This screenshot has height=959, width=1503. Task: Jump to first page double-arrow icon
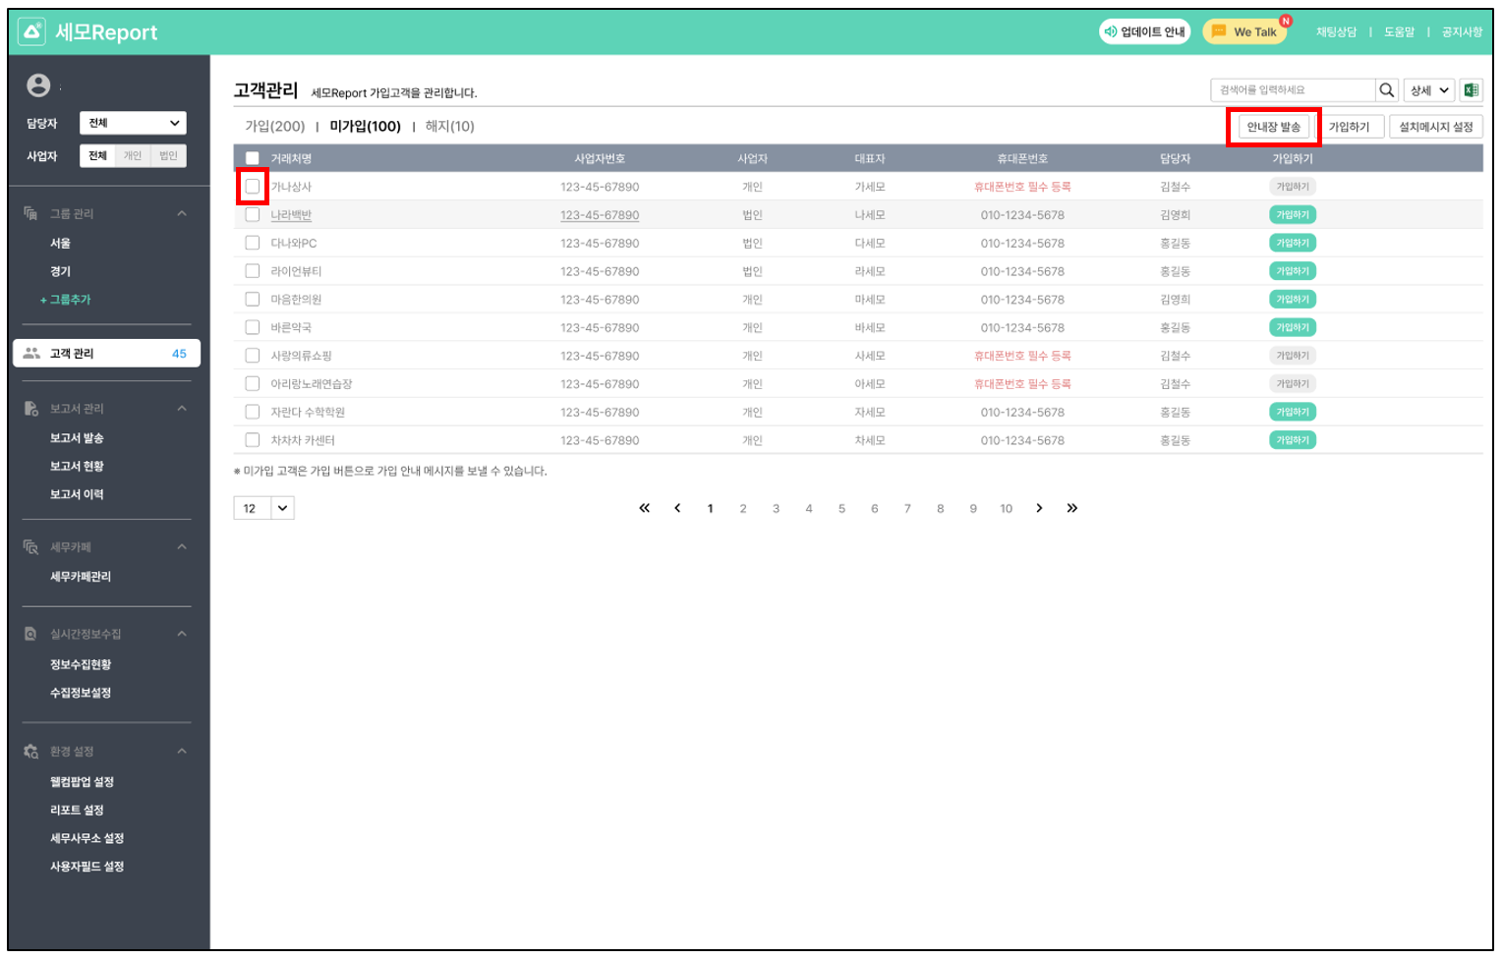[644, 508]
